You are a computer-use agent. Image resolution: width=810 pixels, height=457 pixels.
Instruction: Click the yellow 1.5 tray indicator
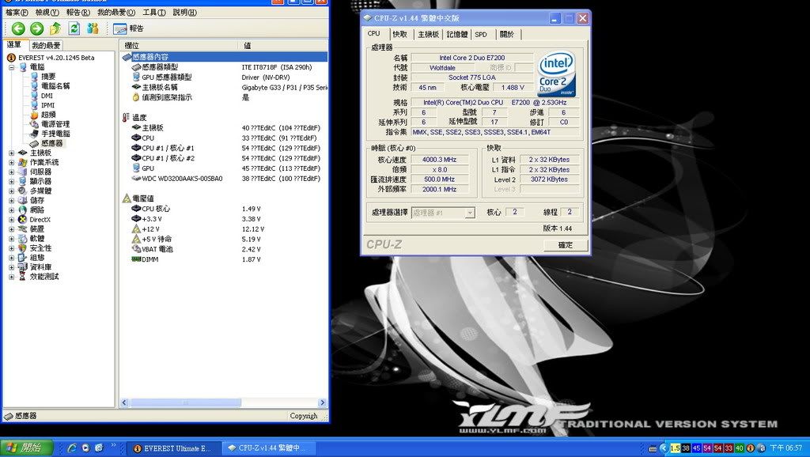click(676, 448)
